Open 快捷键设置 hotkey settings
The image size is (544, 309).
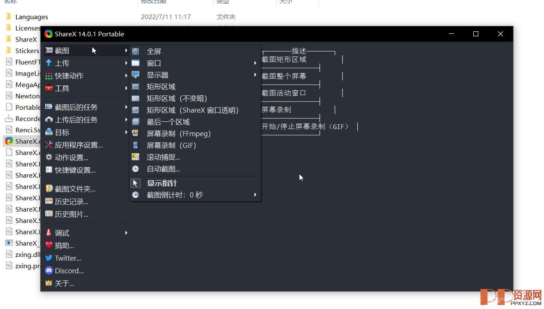pyautogui.click(x=75, y=170)
